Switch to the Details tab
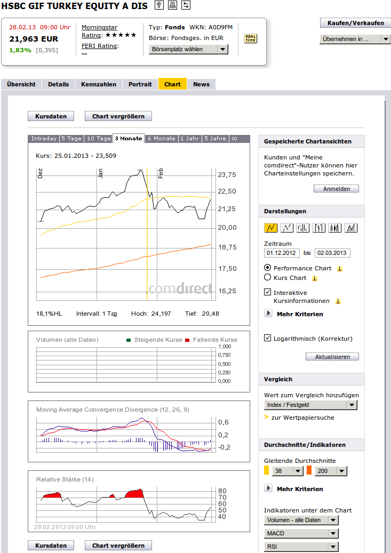 coord(58,84)
